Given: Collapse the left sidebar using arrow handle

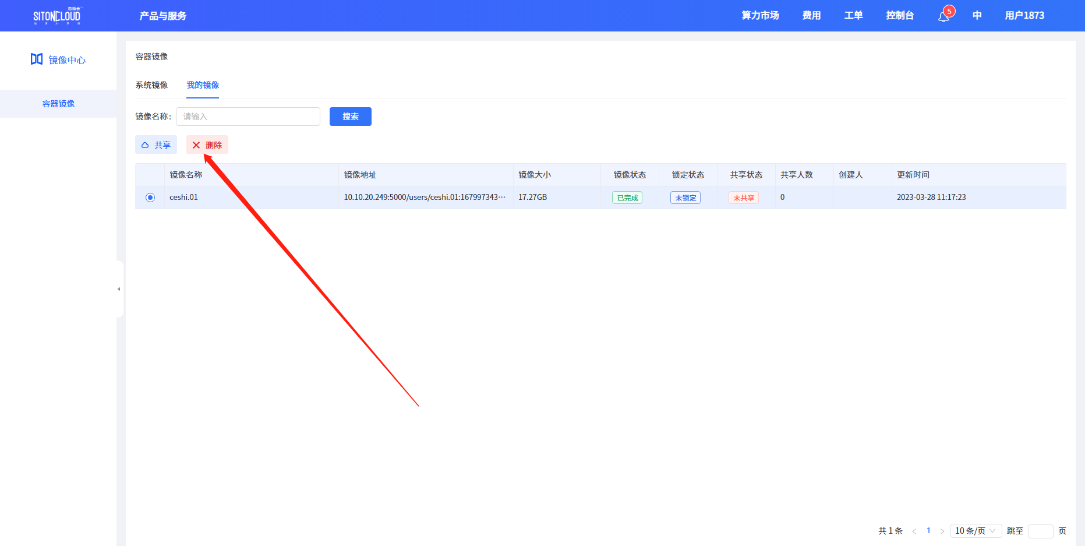Looking at the screenshot, I should (119, 289).
